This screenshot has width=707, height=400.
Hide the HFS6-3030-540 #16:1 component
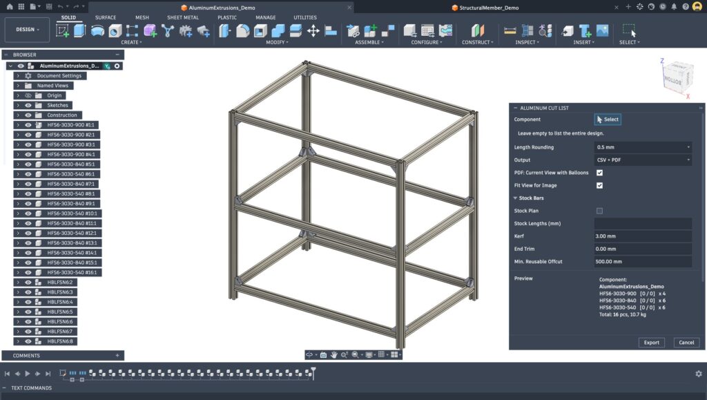(x=28, y=272)
